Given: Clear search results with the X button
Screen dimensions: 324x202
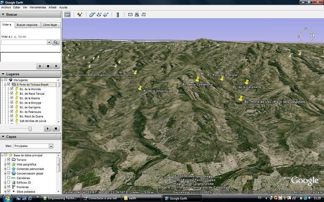Looking at the screenshot, I should click(56, 66).
